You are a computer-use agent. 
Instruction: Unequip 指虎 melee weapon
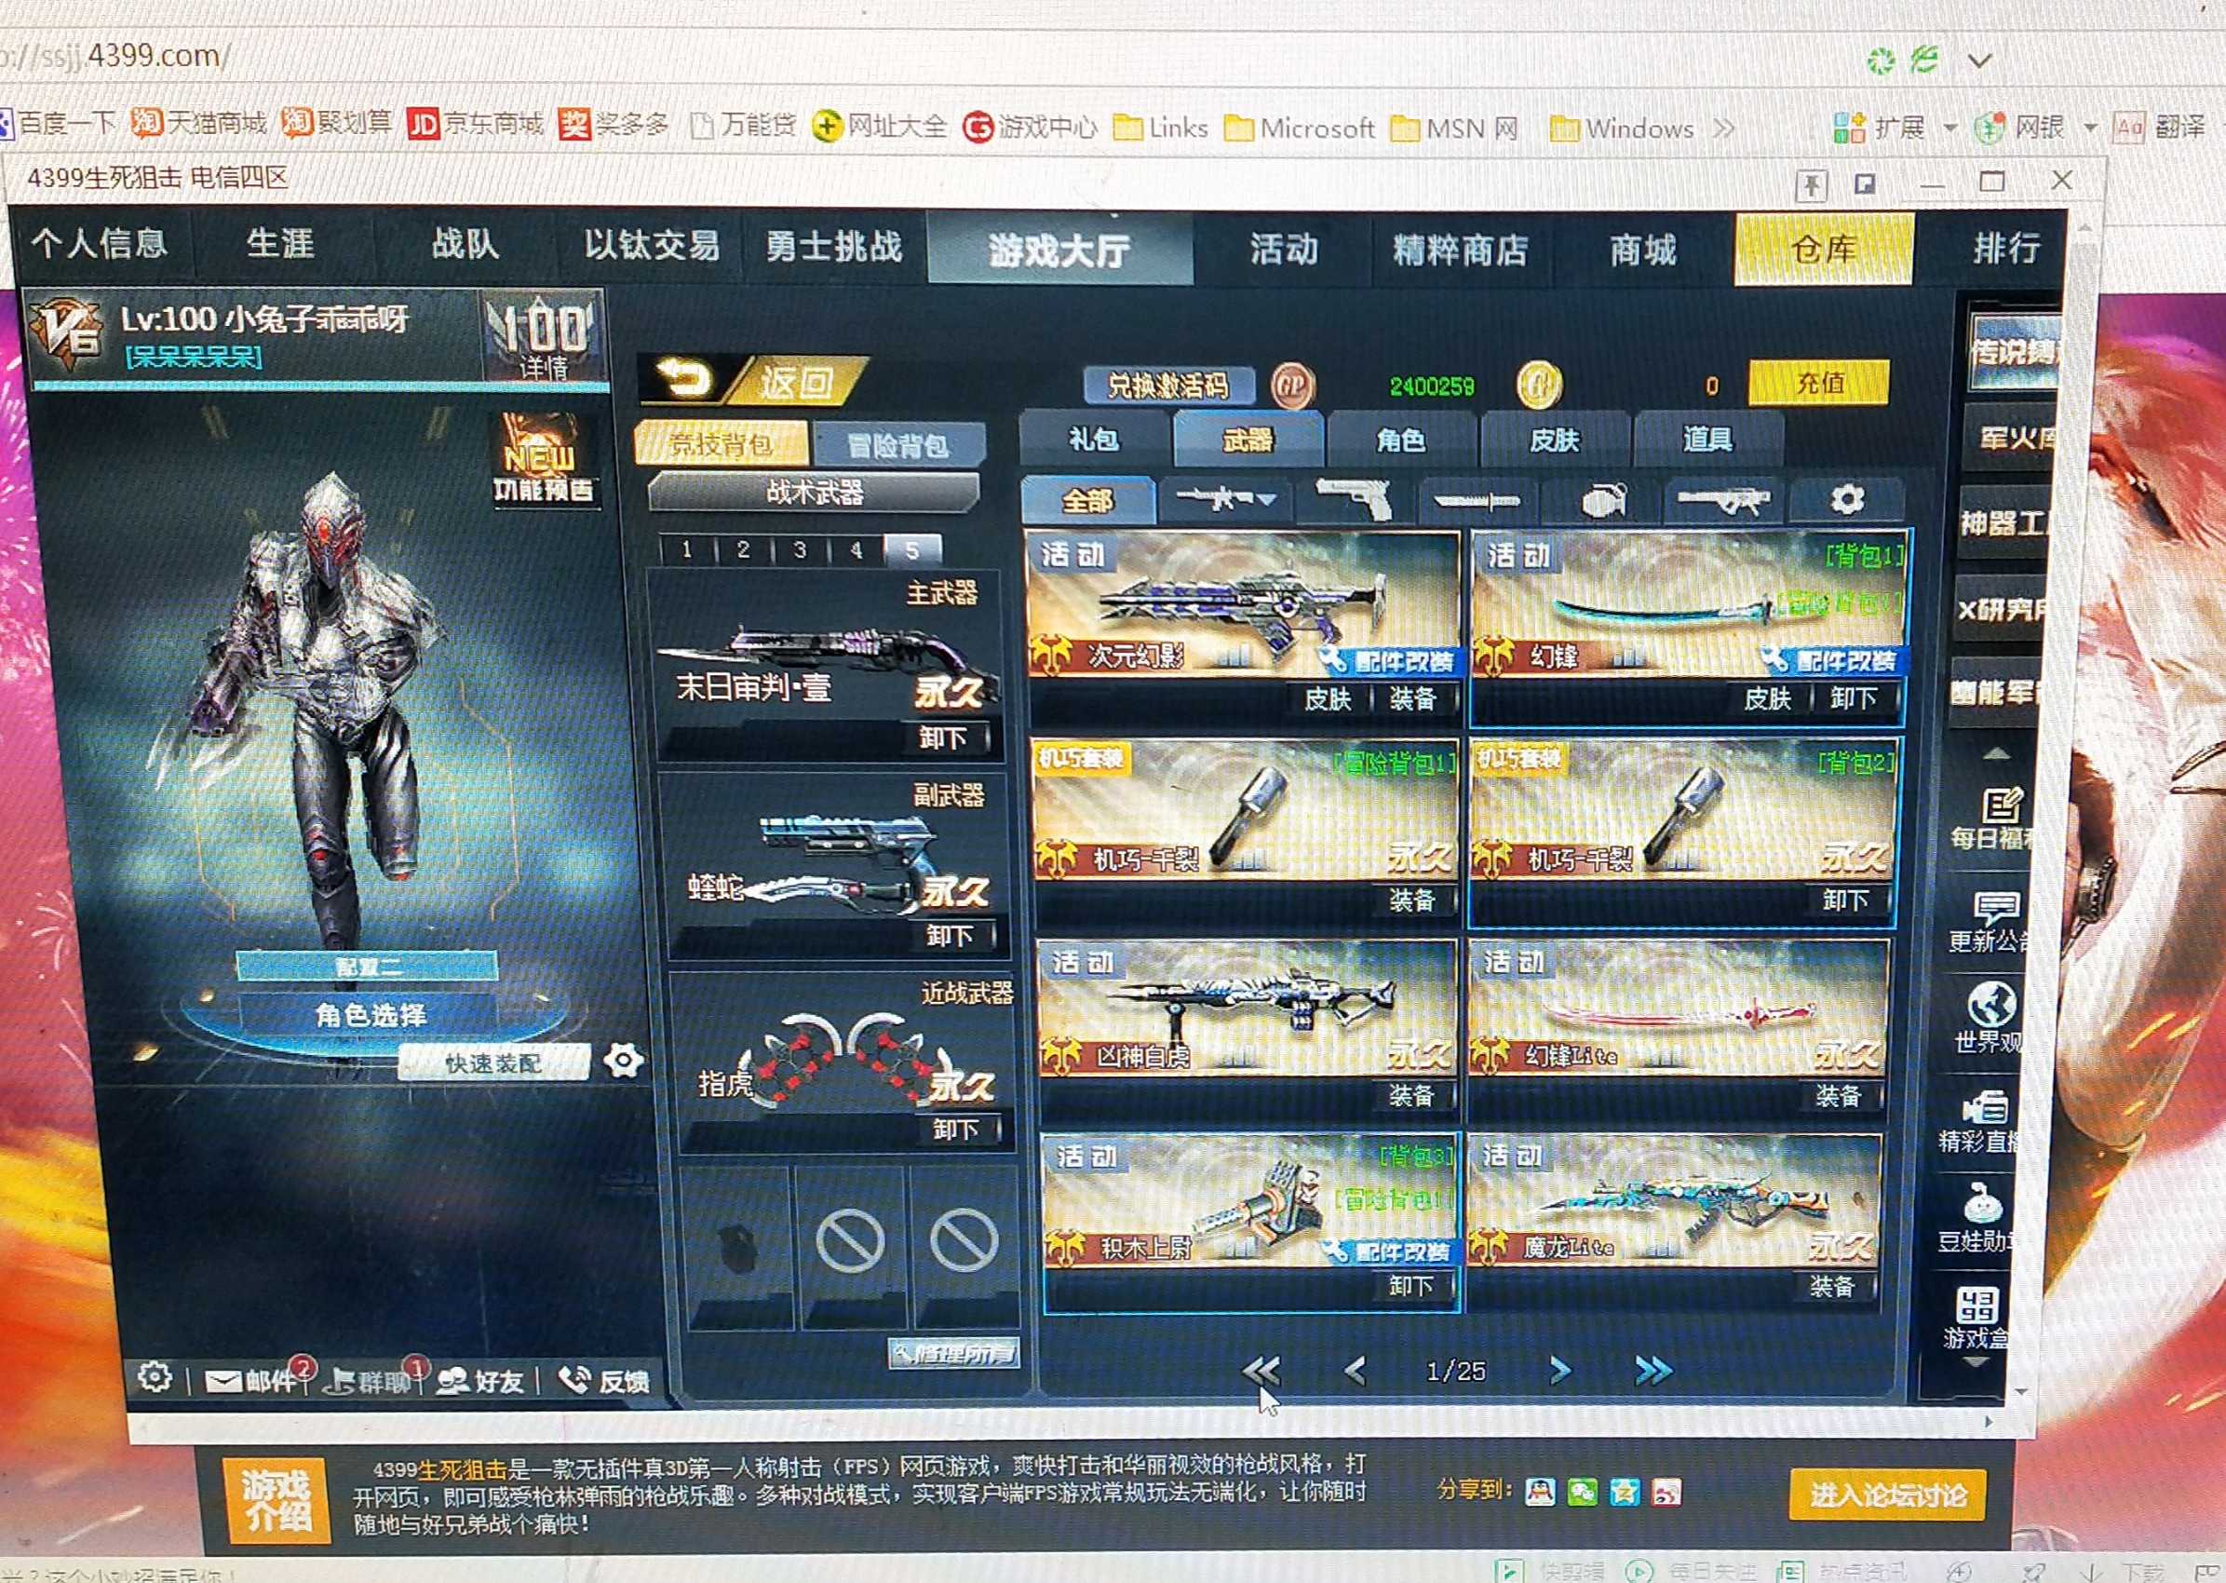(x=954, y=1130)
